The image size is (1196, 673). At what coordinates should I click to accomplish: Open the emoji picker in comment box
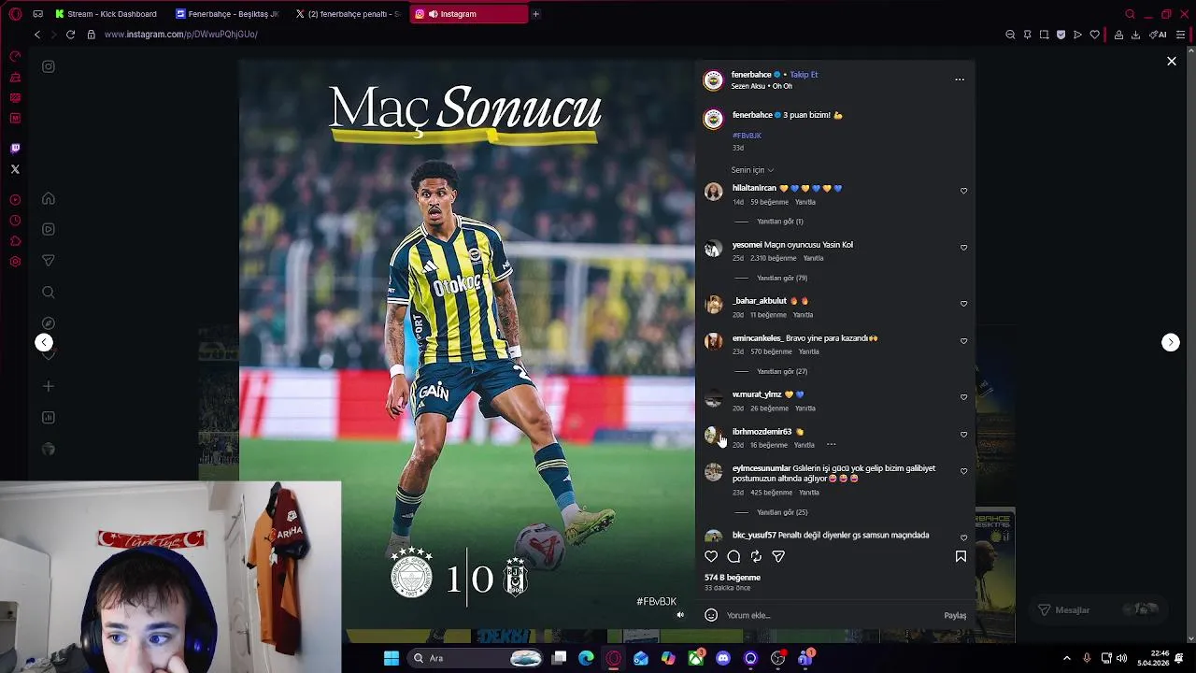(711, 615)
